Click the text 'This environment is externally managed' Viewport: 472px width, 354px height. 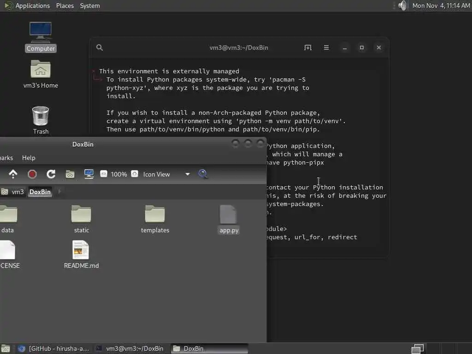tap(169, 71)
